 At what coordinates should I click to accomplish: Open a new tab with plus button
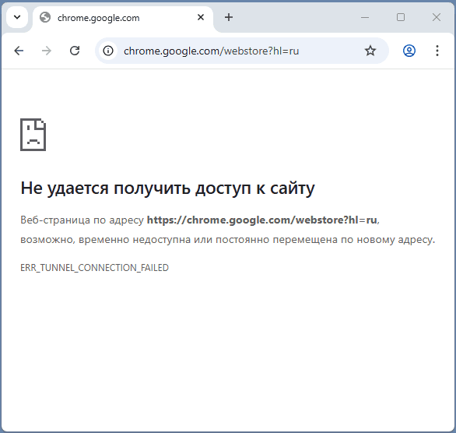[x=229, y=17]
